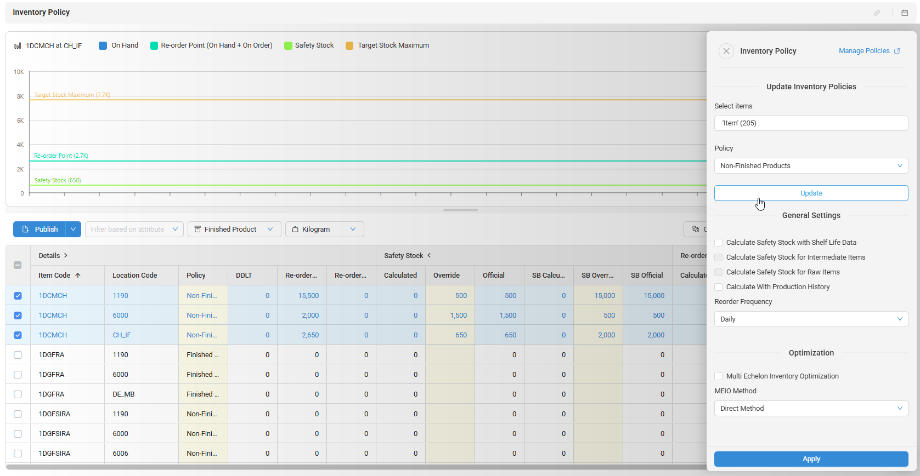Close the Inventory Policy side panel
This screenshot has height=476, width=920.
pyautogui.click(x=726, y=51)
